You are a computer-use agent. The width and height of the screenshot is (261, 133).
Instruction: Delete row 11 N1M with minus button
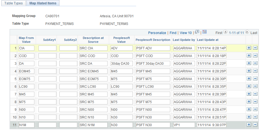pyautogui.click(x=255, y=125)
